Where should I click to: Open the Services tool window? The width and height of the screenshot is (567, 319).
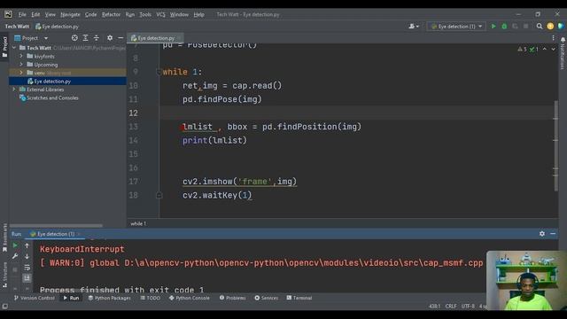(266, 298)
